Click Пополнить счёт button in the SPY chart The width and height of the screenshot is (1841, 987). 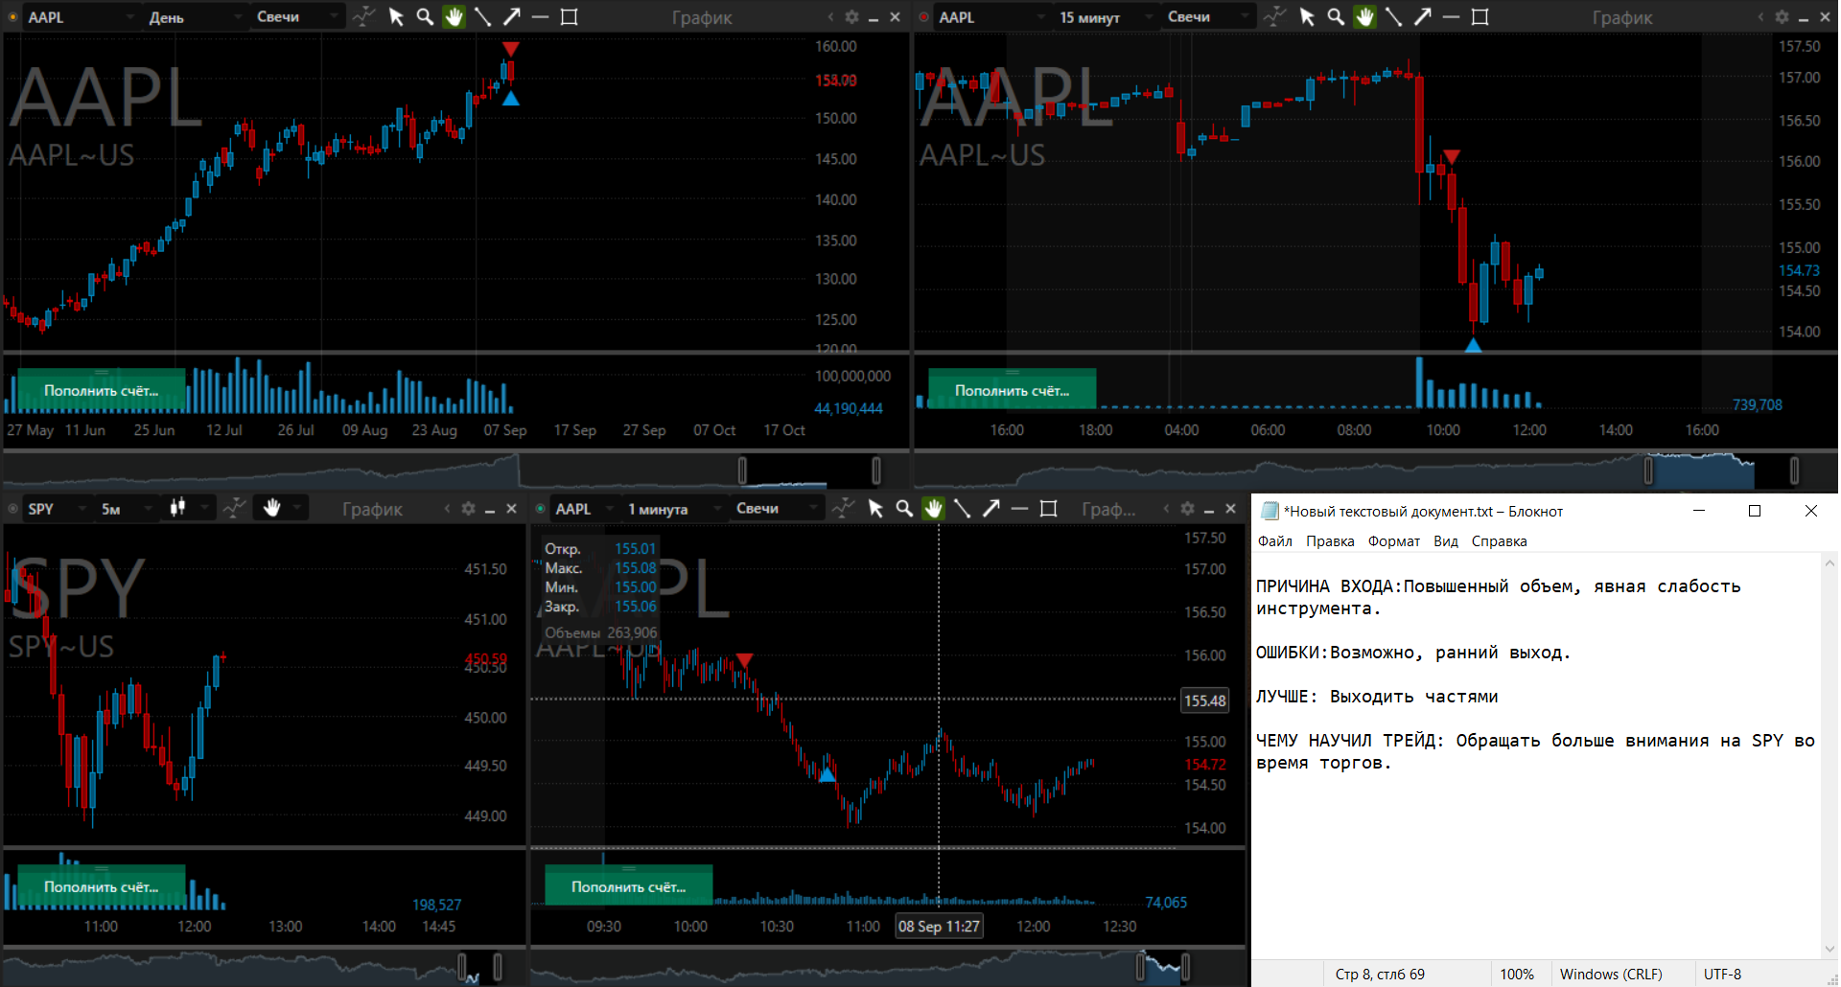[x=102, y=886]
